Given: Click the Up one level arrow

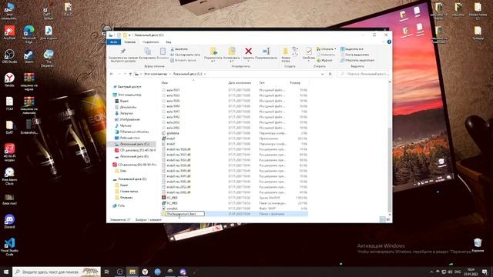Looking at the screenshot, I should (x=130, y=74).
